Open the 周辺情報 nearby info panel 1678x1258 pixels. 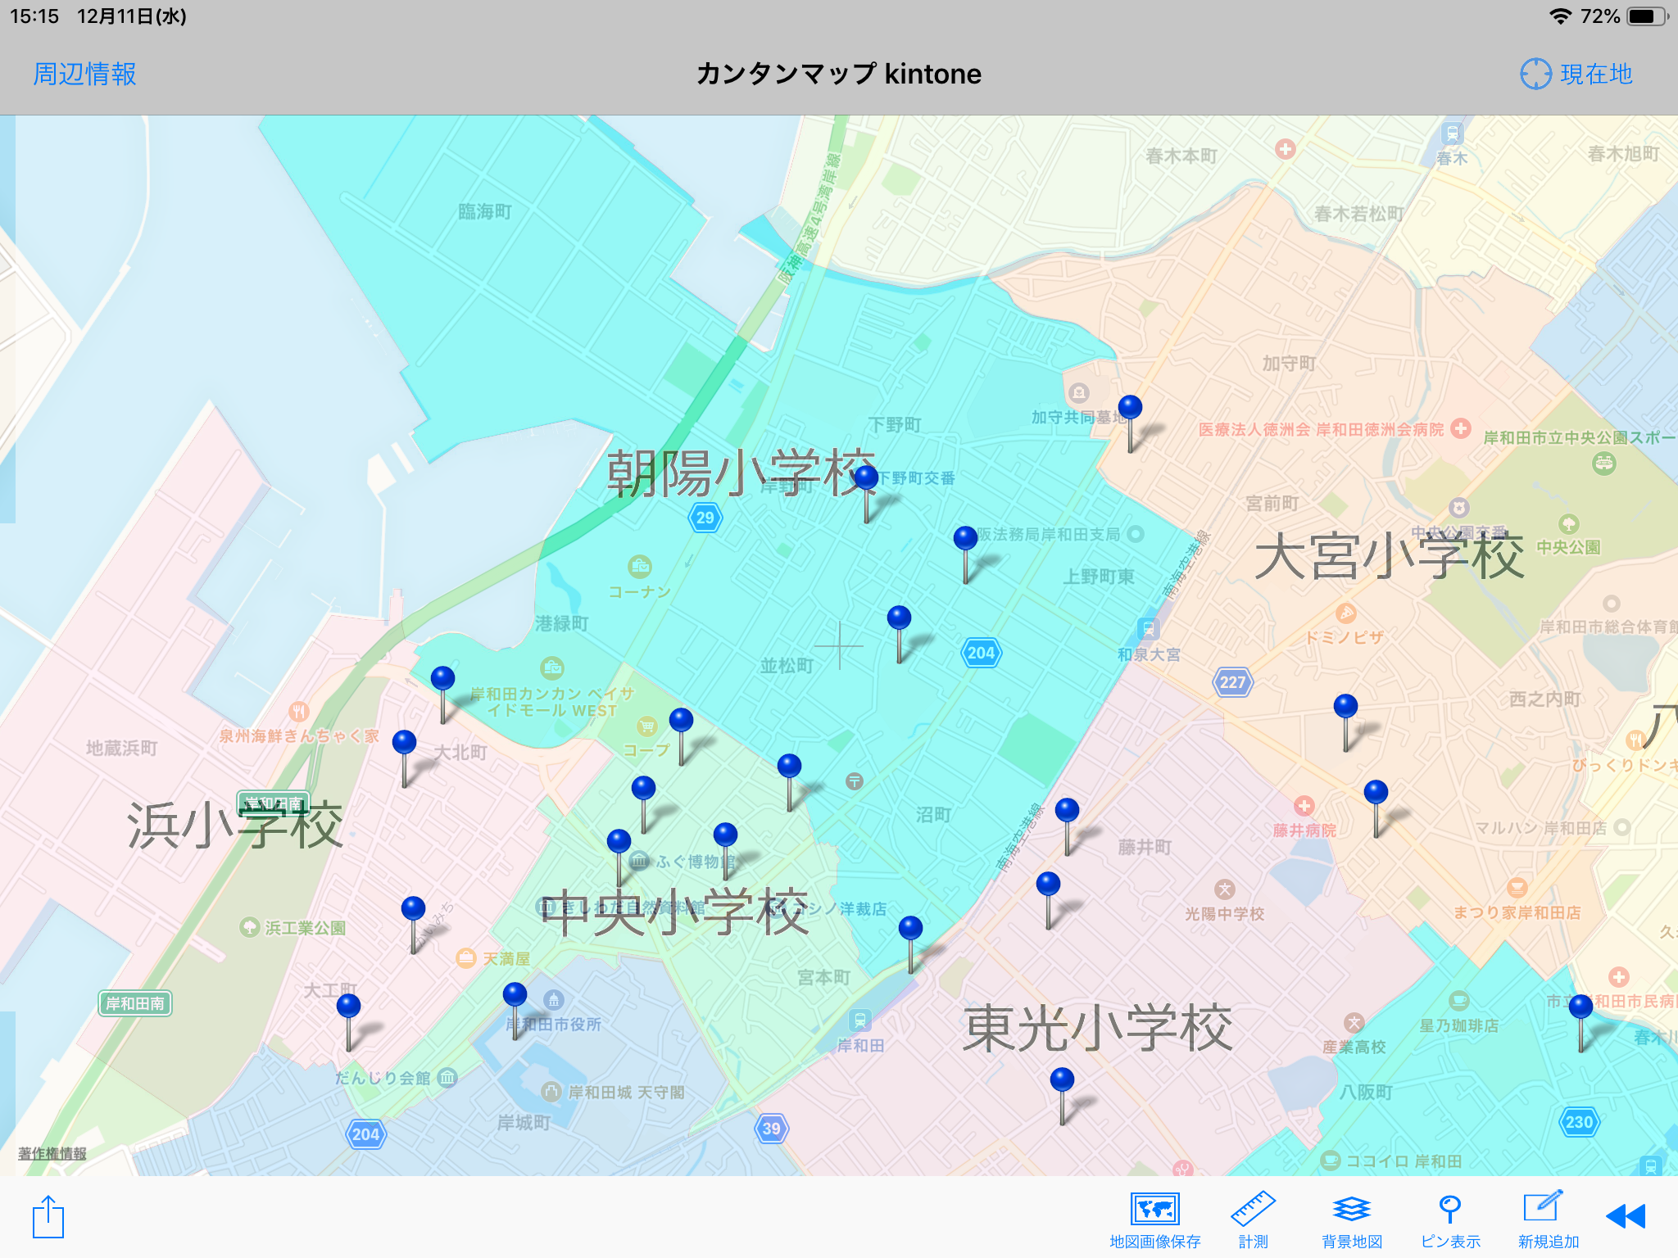point(84,74)
